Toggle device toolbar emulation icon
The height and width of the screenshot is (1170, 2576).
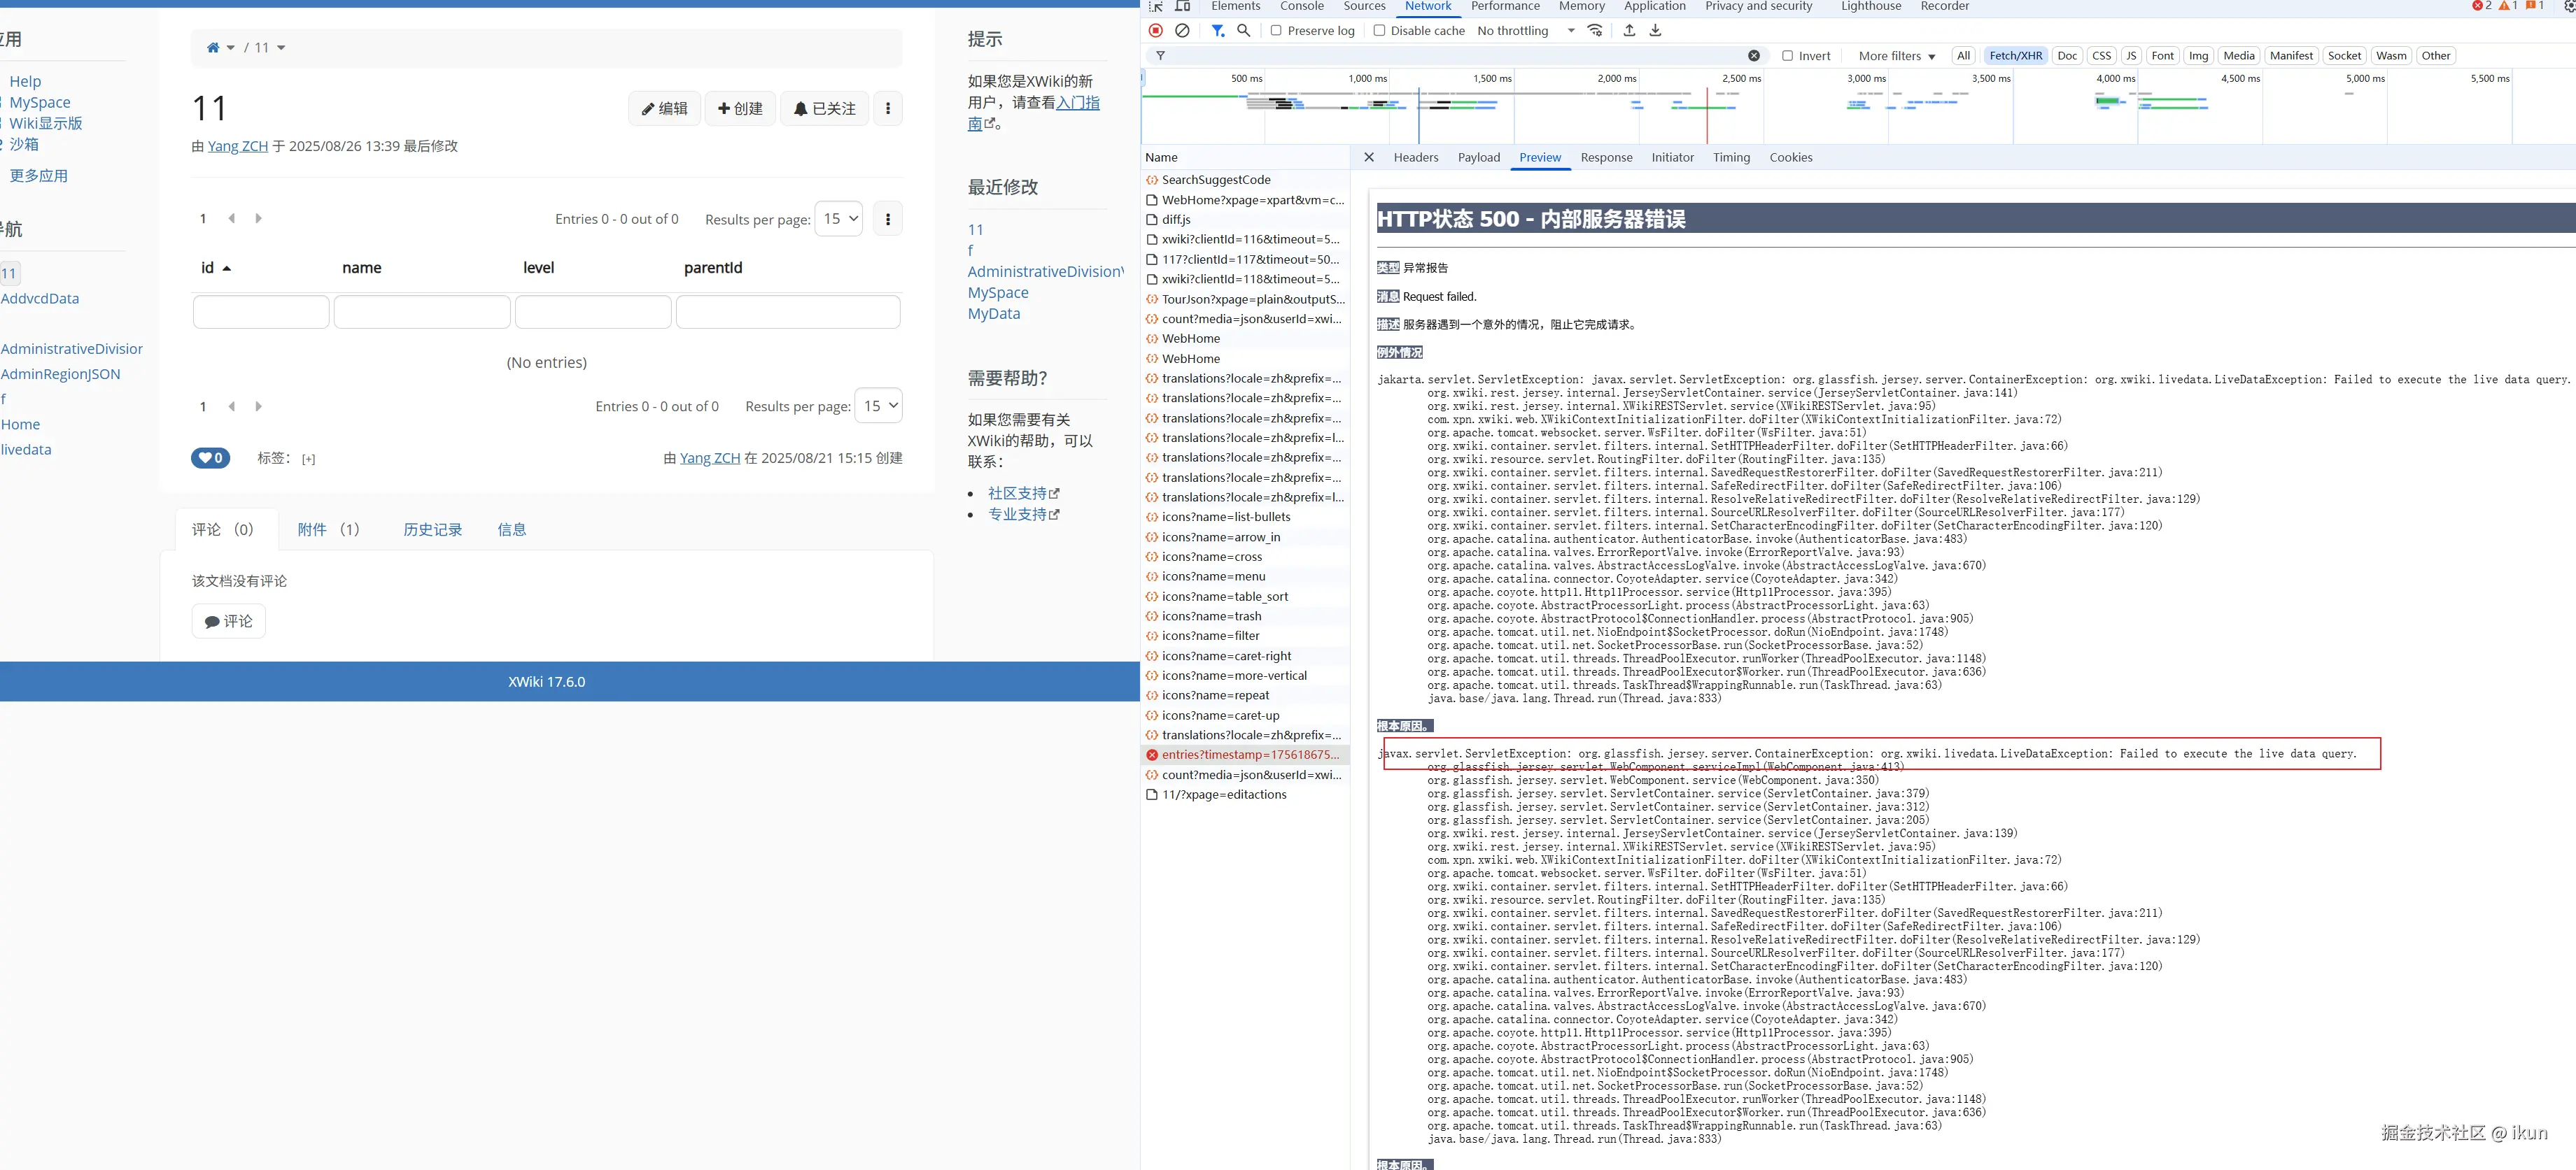point(1182,6)
